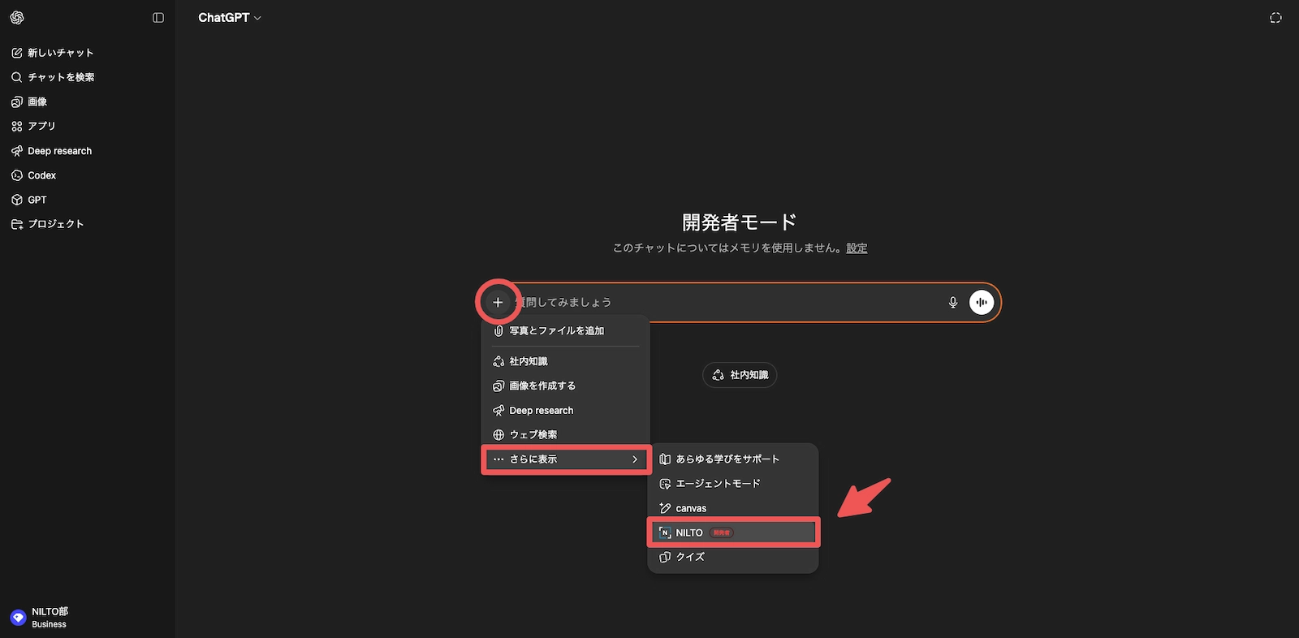Open the temporary chat icon

pyautogui.click(x=1275, y=18)
